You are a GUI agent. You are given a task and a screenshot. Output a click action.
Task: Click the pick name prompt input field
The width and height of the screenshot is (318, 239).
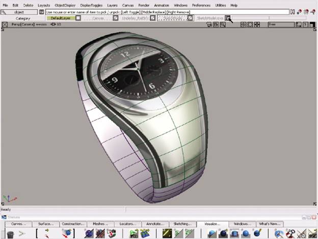point(167,12)
